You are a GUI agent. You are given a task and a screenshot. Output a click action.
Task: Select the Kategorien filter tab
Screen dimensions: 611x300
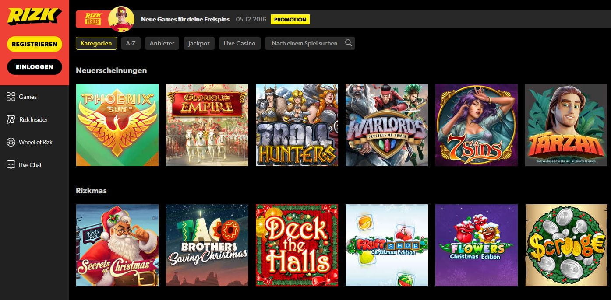click(96, 43)
